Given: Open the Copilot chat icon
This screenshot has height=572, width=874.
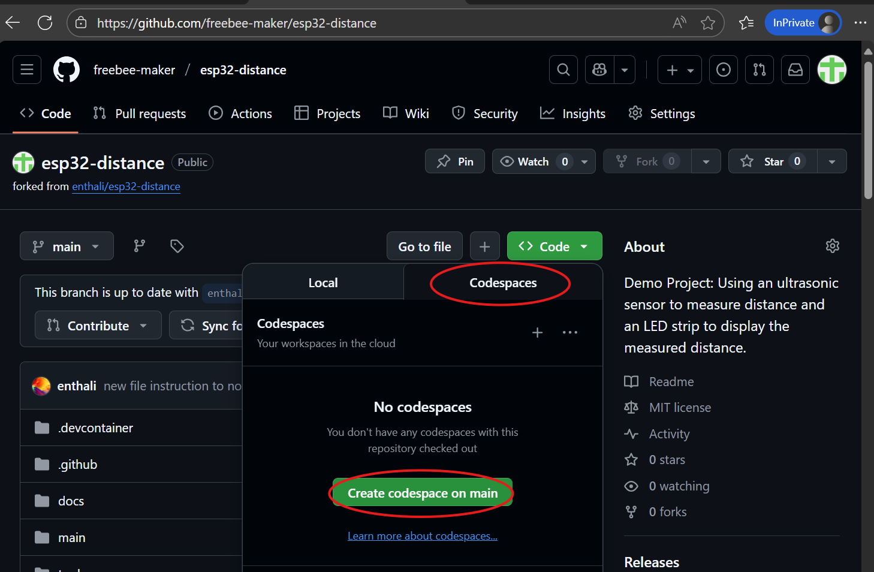Looking at the screenshot, I should click(x=599, y=70).
